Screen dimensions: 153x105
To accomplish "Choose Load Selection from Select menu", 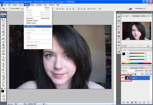I will point(38,45).
